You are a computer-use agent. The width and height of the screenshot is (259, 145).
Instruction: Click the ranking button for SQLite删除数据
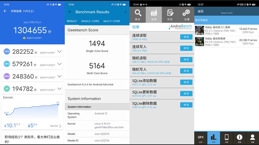coord(186,105)
